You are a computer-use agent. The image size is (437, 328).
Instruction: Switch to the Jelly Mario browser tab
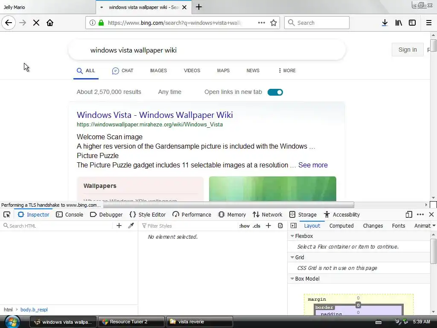pyautogui.click(x=47, y=7)
